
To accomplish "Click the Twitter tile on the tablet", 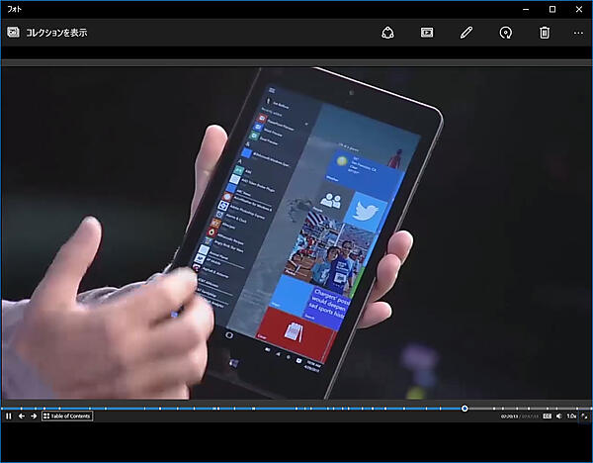I will [366, 212].
